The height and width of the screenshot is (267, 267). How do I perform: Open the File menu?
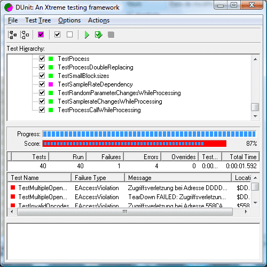13,20
